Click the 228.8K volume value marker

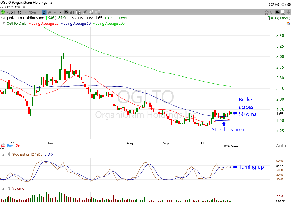280,201
